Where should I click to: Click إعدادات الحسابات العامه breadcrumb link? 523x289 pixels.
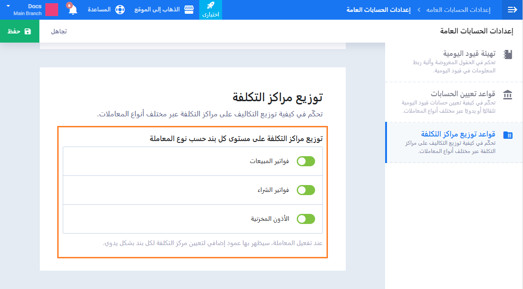(x=458, y=10)
